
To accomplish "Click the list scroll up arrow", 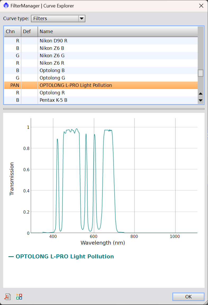I will [201, 94].
